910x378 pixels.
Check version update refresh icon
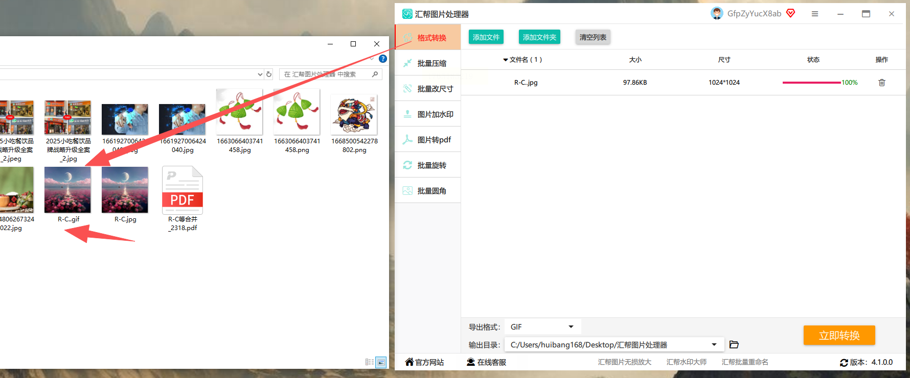(844, 363)
